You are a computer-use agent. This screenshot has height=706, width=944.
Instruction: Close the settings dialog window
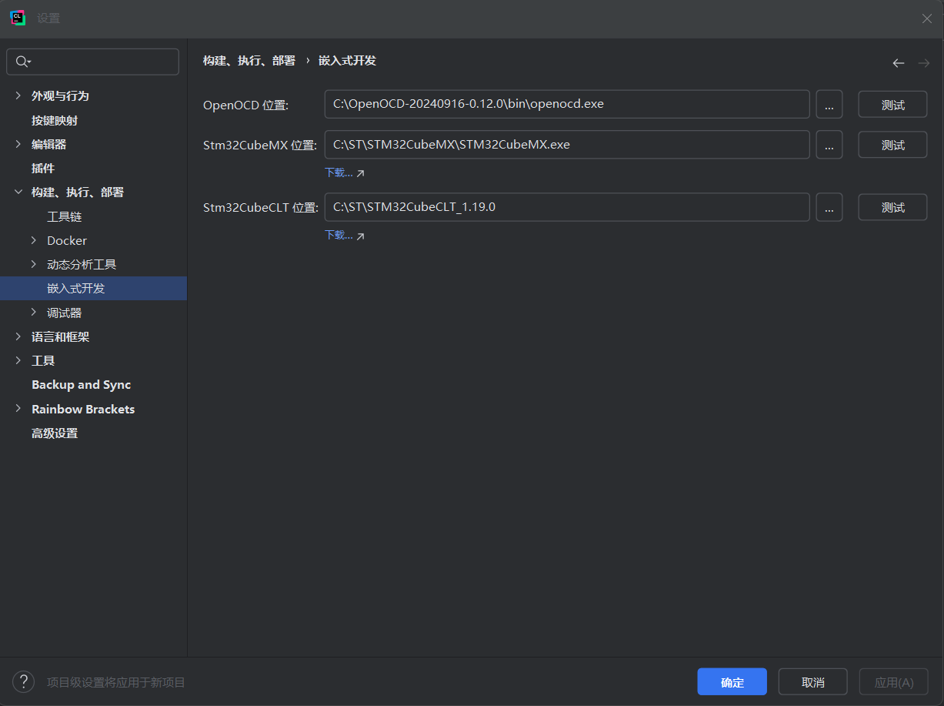(x=926, y=18)
